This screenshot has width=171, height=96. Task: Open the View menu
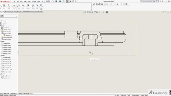click(21, 1)
